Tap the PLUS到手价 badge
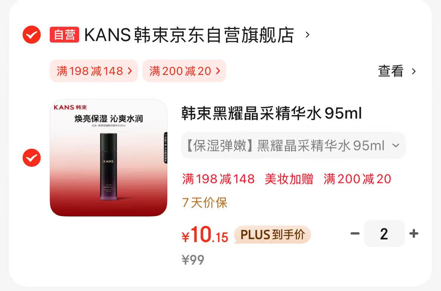This screenshot has height=291, width=441. coord(273,235)
